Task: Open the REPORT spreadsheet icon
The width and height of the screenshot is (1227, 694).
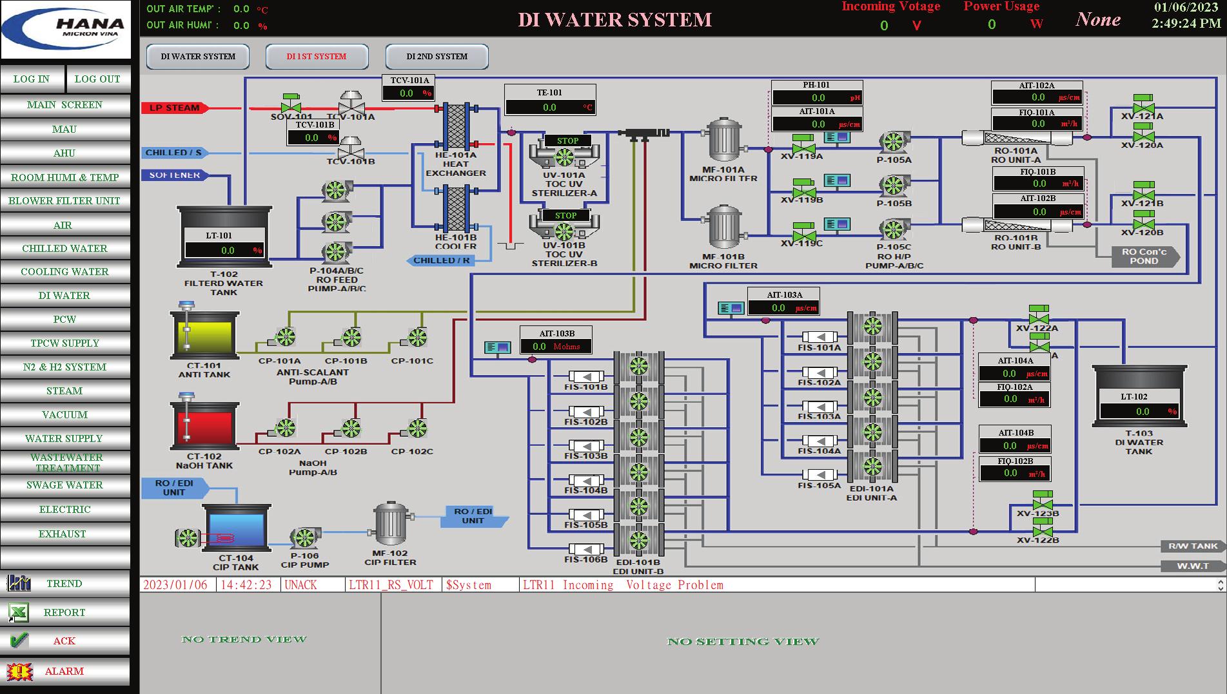Action: (19, 611)
